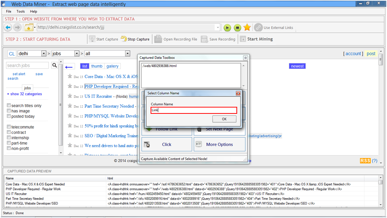Enable internship filter checkbox

click(x=9, y=137)
